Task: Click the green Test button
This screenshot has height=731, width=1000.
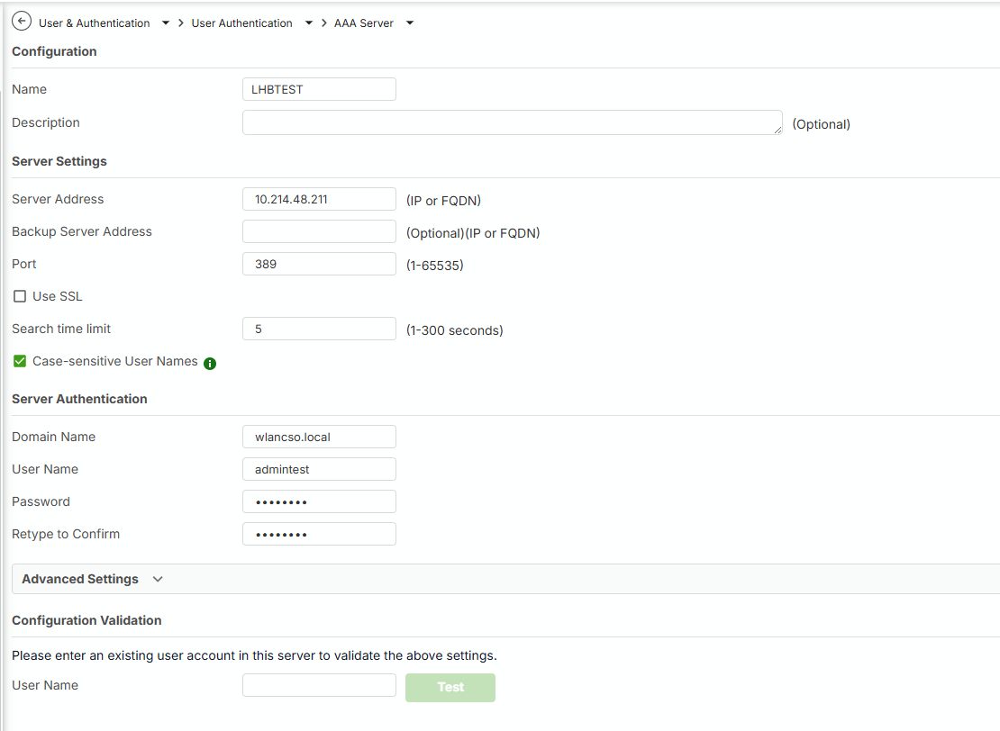Action: pyautogui.click(x=450, y=688)
